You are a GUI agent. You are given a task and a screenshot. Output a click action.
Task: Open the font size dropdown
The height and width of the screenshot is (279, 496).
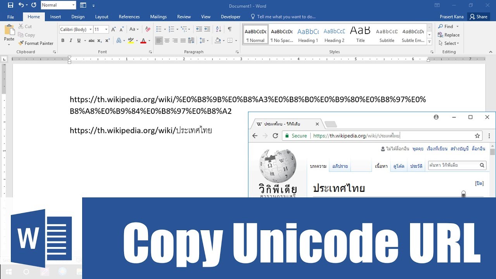[x=106, y=29]
